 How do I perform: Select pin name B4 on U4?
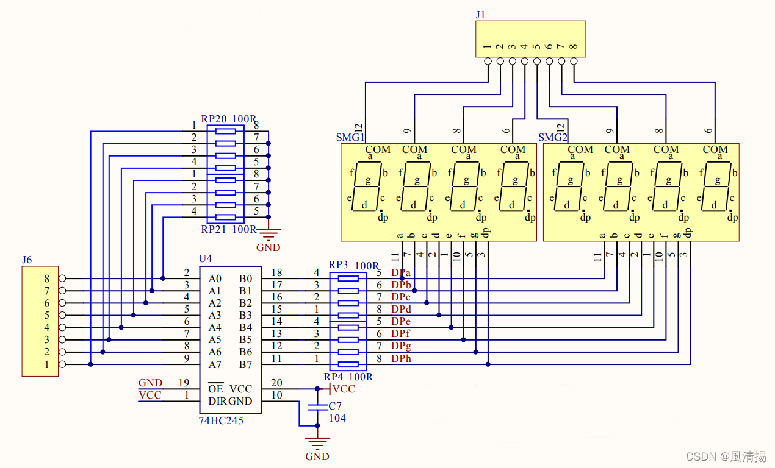pyautogui.click(x=245, y=328)
